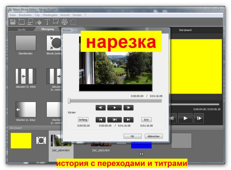Play the trimmed range between markers
The image size is (231, 170).
coord(115,120)
